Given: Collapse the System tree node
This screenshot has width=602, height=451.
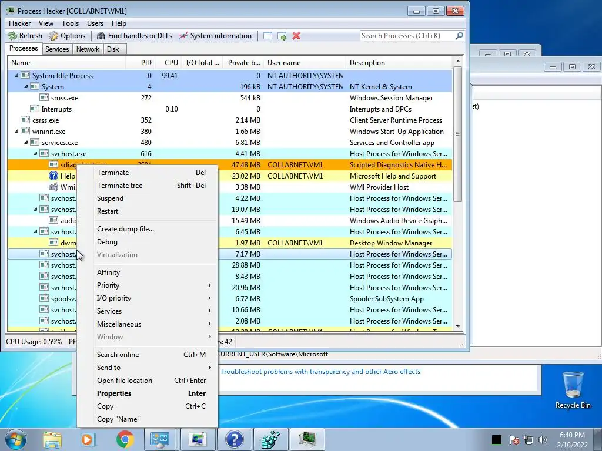Looking at the screenshot, I should [26, 87].
